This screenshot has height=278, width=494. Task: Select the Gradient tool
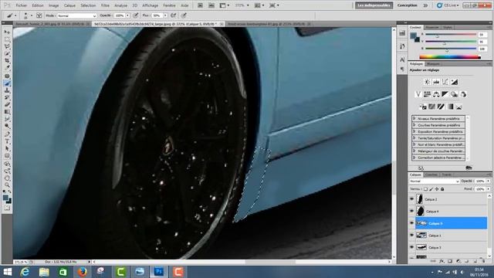[7, 112]
